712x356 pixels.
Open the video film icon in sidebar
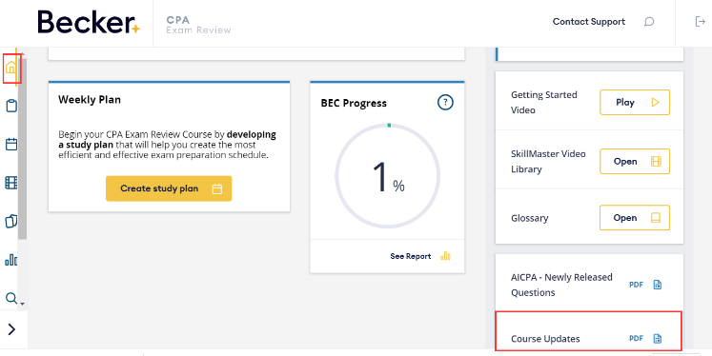pos(10,183)
